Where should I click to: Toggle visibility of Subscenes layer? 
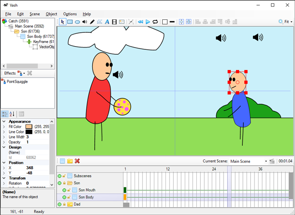pyautogui.click(x=59, y=176)
